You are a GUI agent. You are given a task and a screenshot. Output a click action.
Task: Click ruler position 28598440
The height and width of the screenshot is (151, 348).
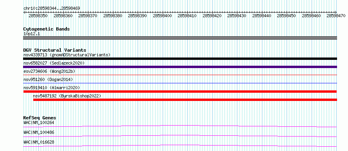coord(262,16)
